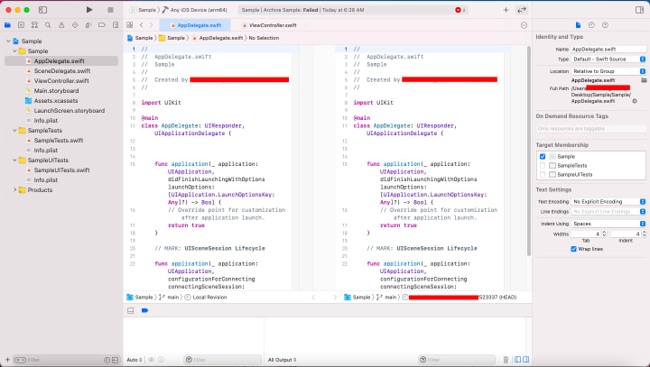This screenshot has height=367, width=650.
Task: Toggle breakpoints activation in debug bar
Action: tap(144, 310)
